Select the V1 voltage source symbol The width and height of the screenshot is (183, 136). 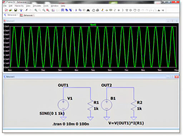tap(63, 105)
